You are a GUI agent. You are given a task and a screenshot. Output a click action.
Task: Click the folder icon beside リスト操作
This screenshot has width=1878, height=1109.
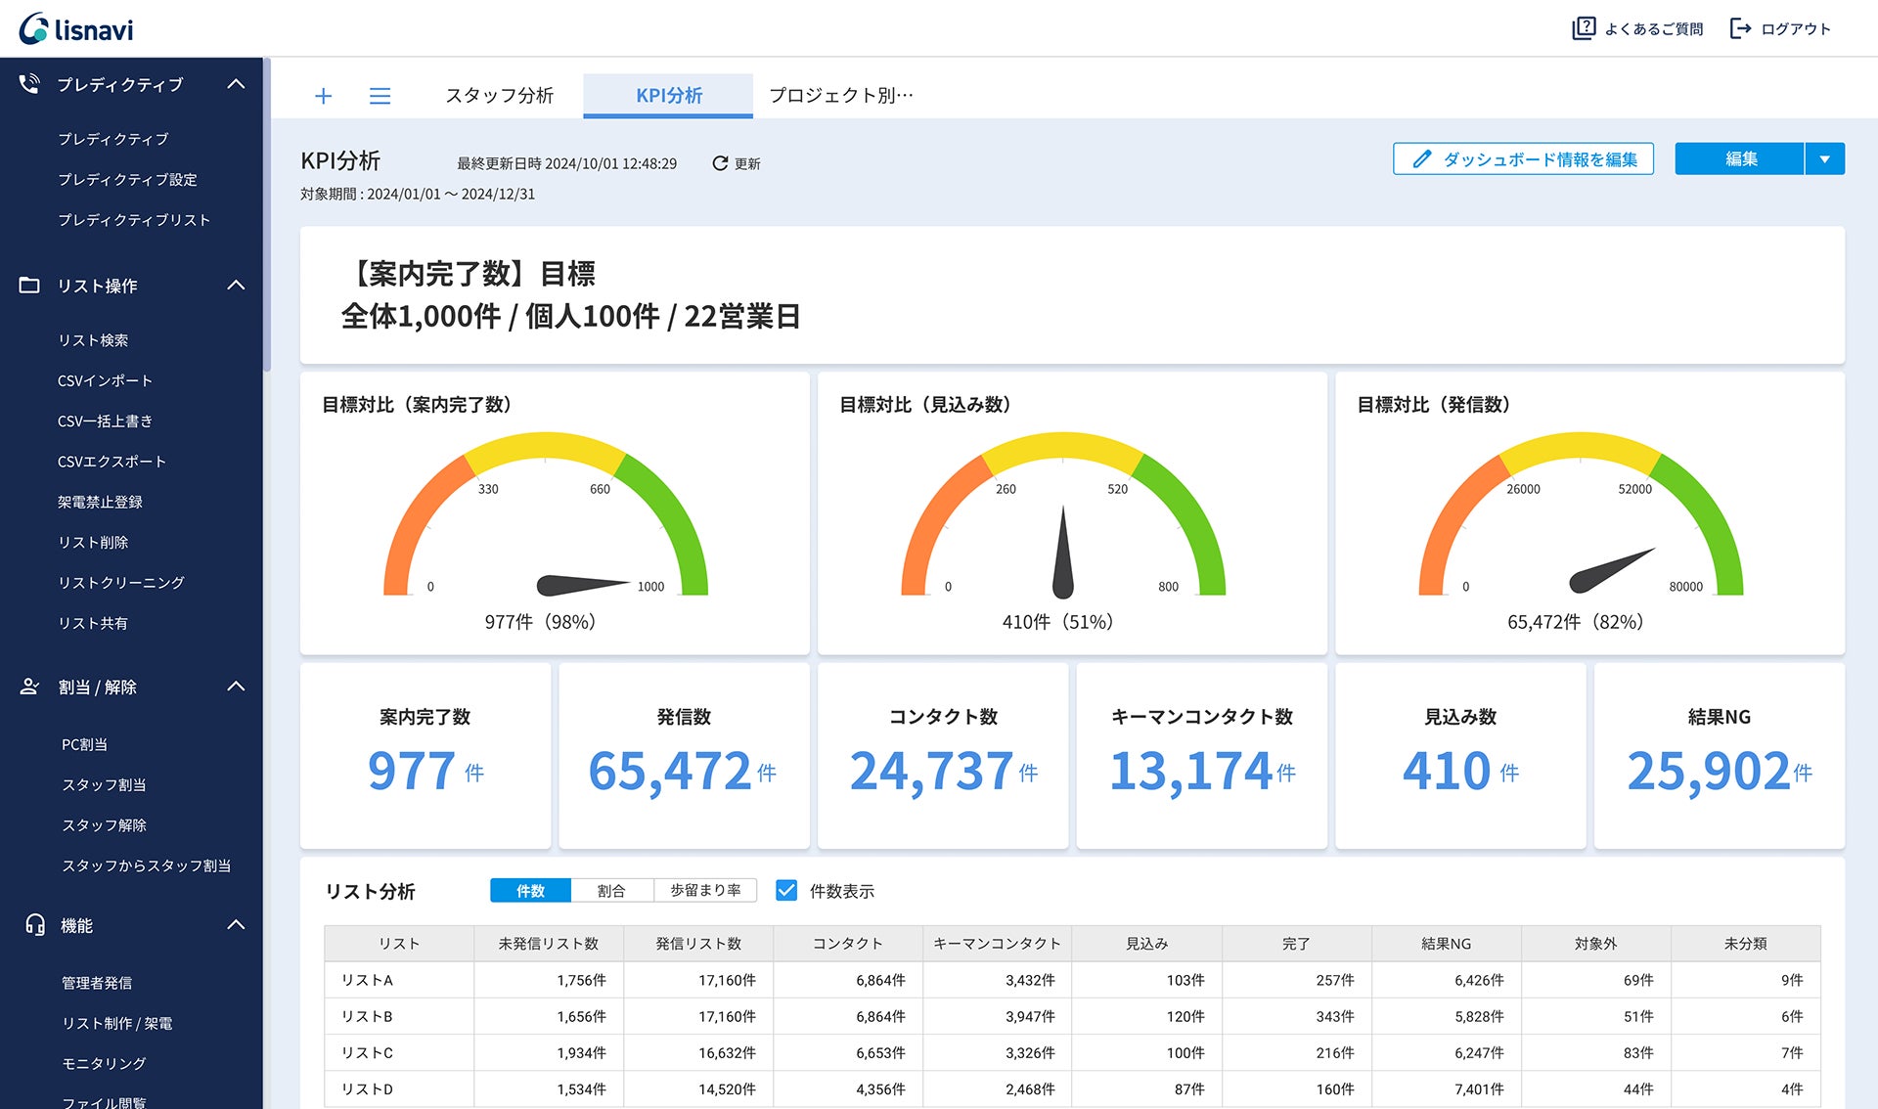pos(29,286)
